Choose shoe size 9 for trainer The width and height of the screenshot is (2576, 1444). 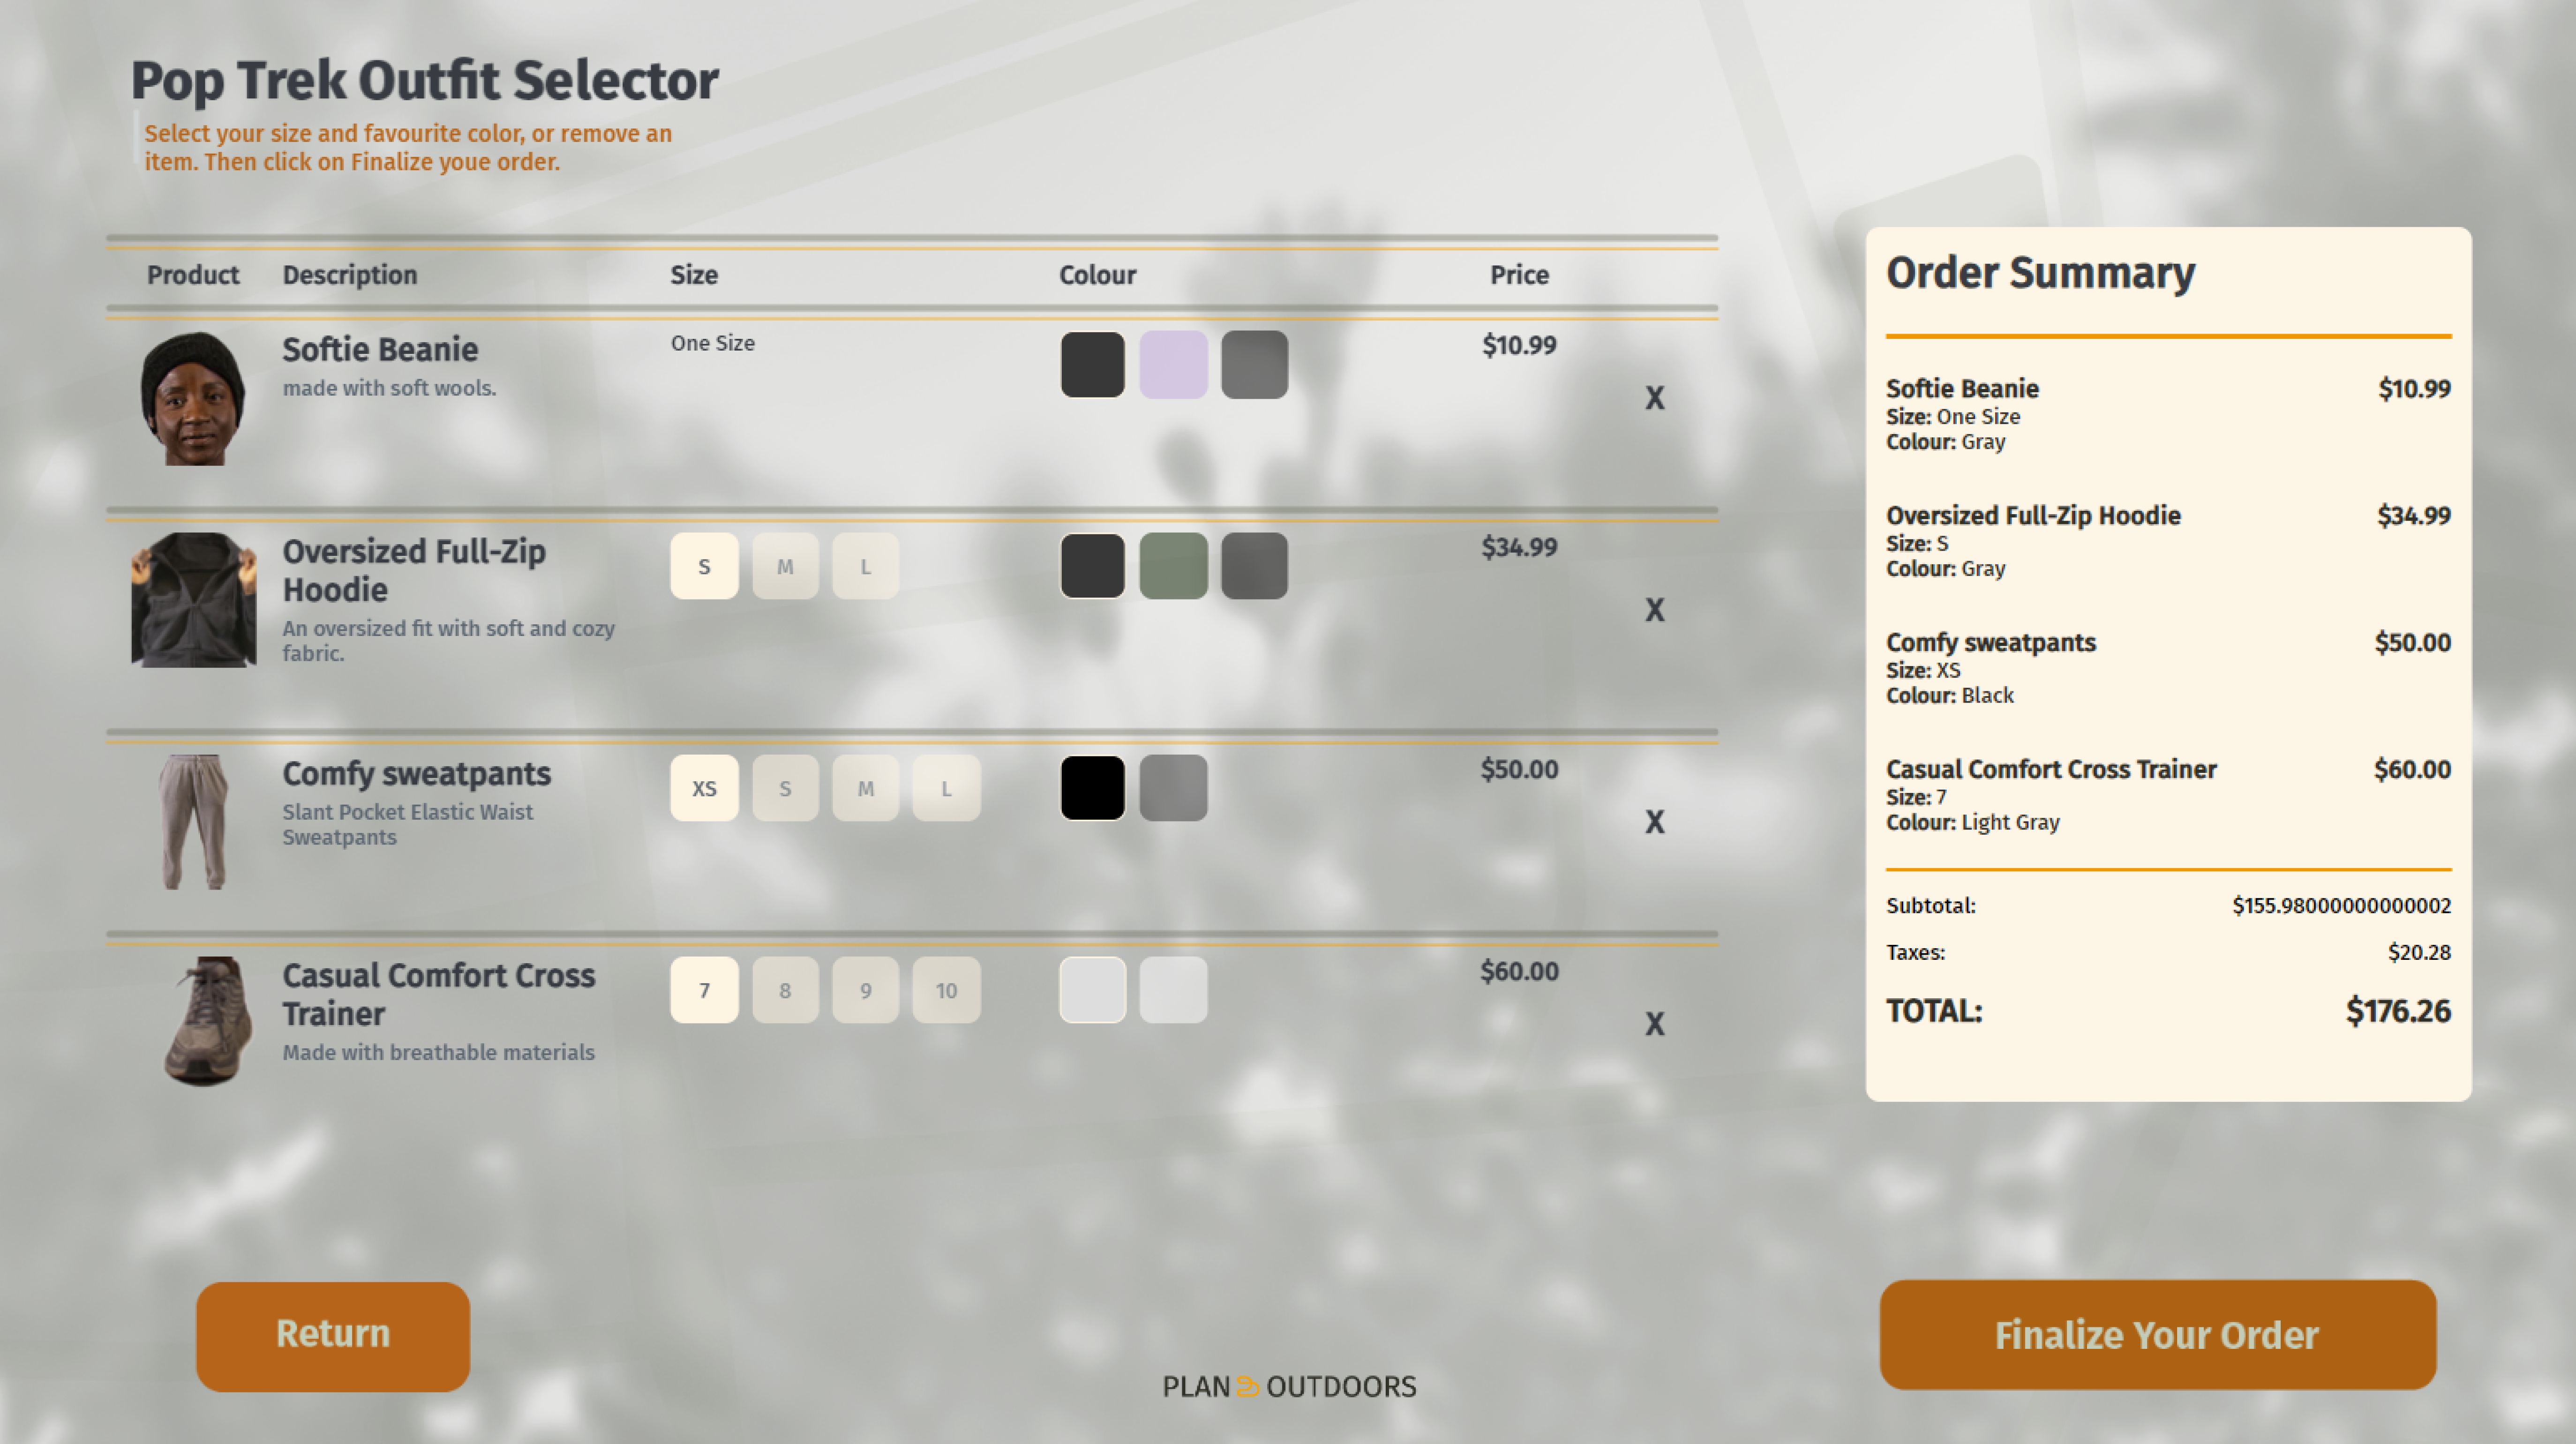point(865,990)
